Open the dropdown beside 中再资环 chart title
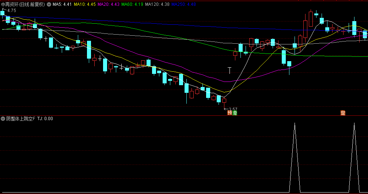368x194 pixels. [49, 4]
